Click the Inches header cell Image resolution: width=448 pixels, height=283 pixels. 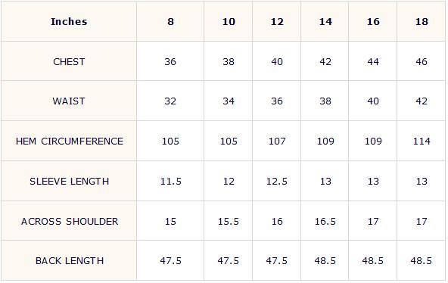point(69,22)
